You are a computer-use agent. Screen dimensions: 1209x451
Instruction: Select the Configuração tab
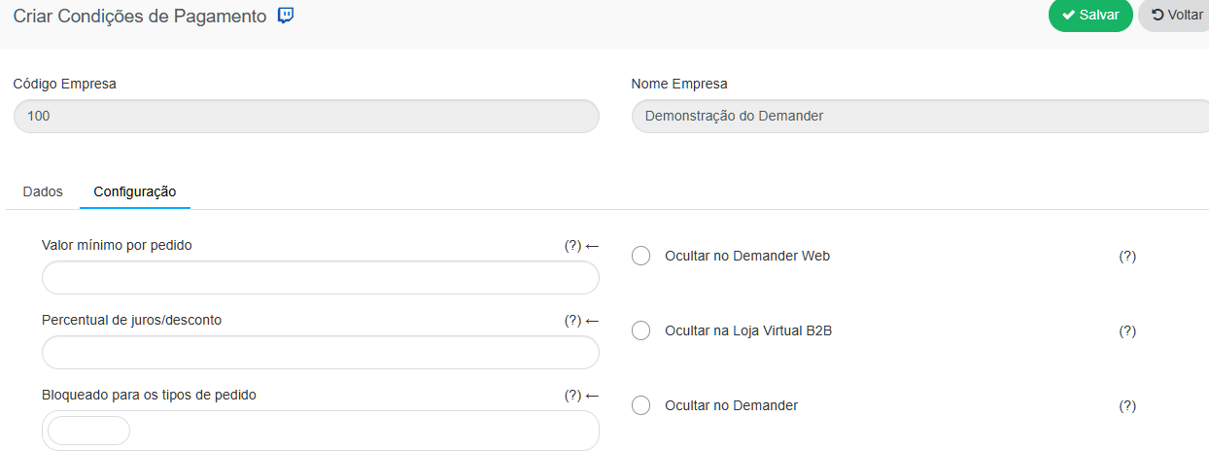click(135, 191)
